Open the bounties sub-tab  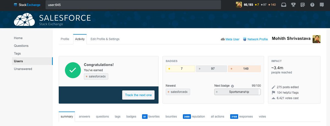tap(171, 117)
